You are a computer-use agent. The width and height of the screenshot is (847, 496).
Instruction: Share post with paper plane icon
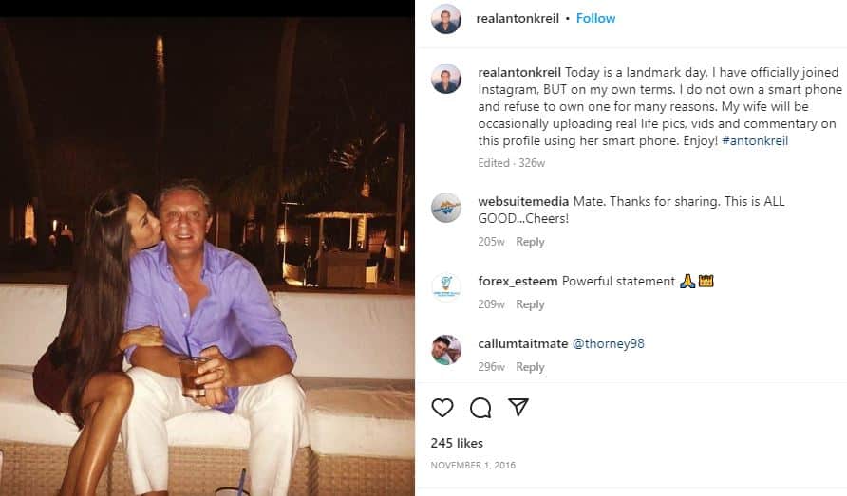coord(518,408)
